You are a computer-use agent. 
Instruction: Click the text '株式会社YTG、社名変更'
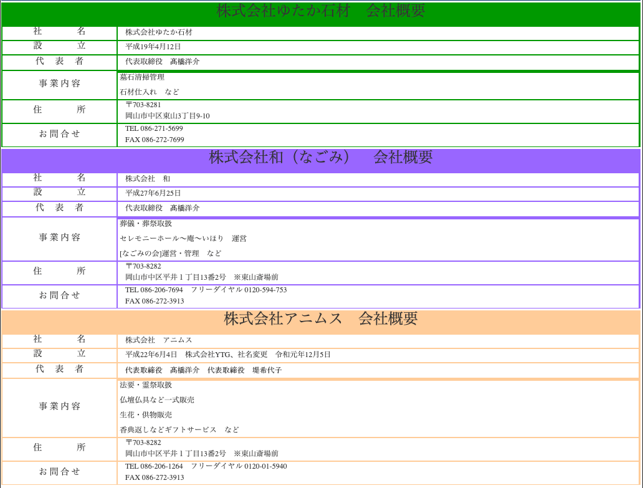point(226,355)
